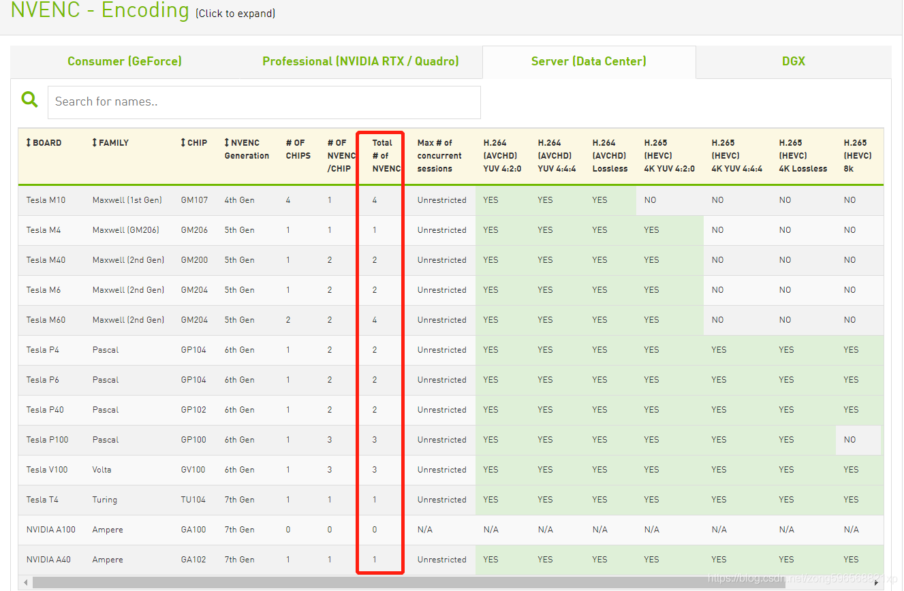904x591 pixels.
Task: Select the NVIDIA A40 board cell
Action: pos(48,560)
